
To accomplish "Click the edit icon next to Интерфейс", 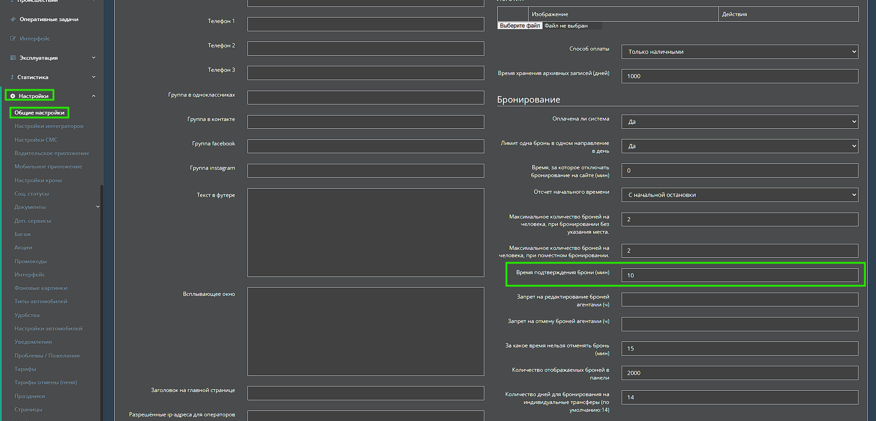I will pyautogui.click(x=13, y=39).
